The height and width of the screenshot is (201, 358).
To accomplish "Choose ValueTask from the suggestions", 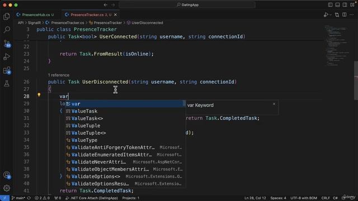I will (125, 111).
